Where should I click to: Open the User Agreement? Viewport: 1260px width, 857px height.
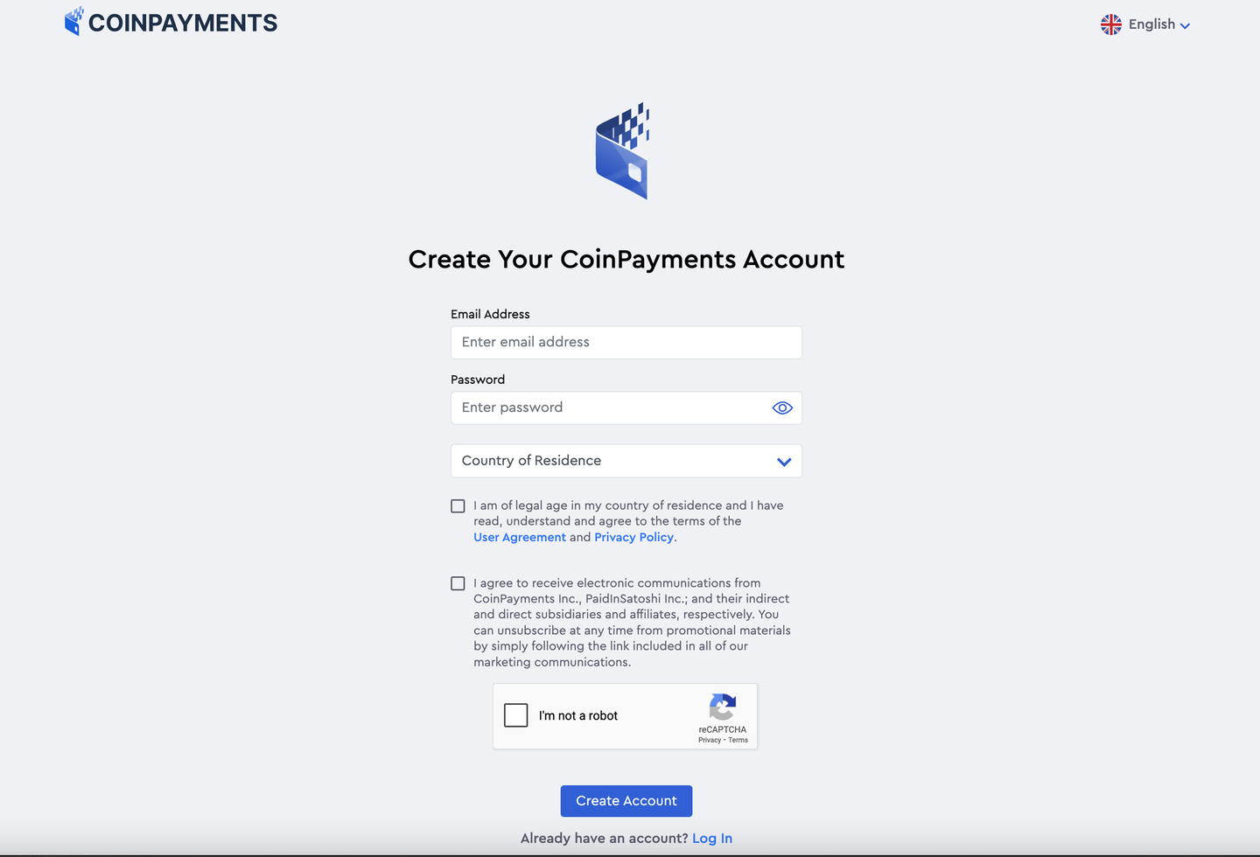[x=519, y=537]
